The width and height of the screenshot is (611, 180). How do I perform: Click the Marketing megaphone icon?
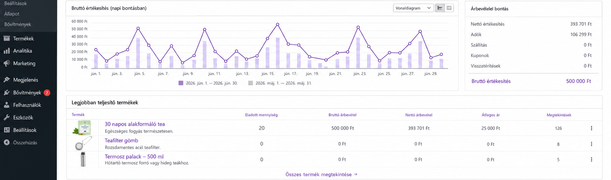pyautogui.click(x=7, y=63)
